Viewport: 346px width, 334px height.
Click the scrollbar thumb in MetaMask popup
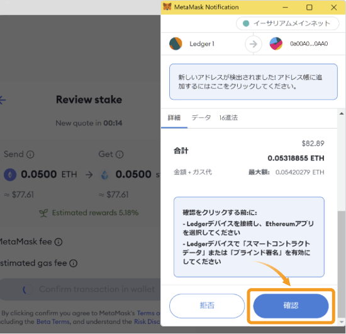[x=342, y=264]
